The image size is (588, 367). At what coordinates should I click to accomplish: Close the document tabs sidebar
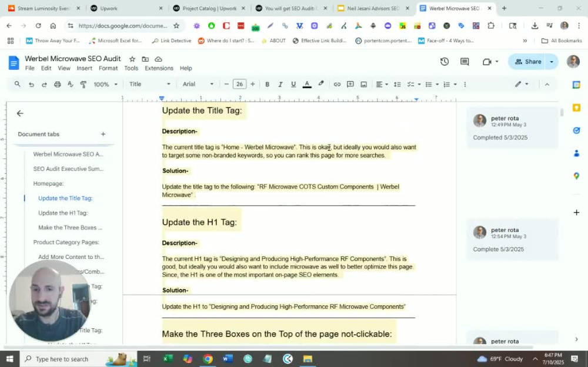(x=20, y=113)
